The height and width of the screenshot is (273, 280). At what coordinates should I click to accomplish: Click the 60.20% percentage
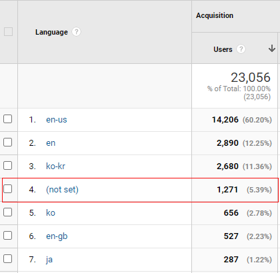point(257,120)
